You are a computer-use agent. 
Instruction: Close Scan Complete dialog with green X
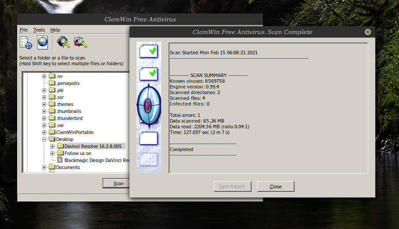tap(367, 32)
